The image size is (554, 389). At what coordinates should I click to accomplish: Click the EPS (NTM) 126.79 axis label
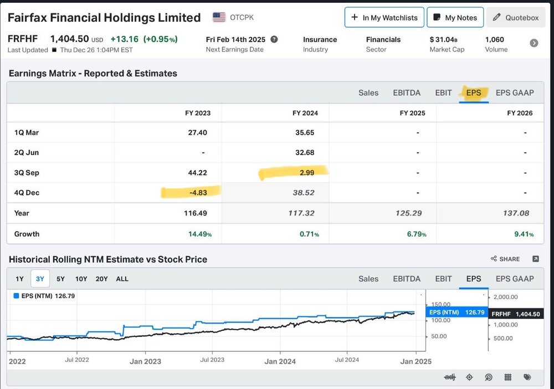point(456,313)
